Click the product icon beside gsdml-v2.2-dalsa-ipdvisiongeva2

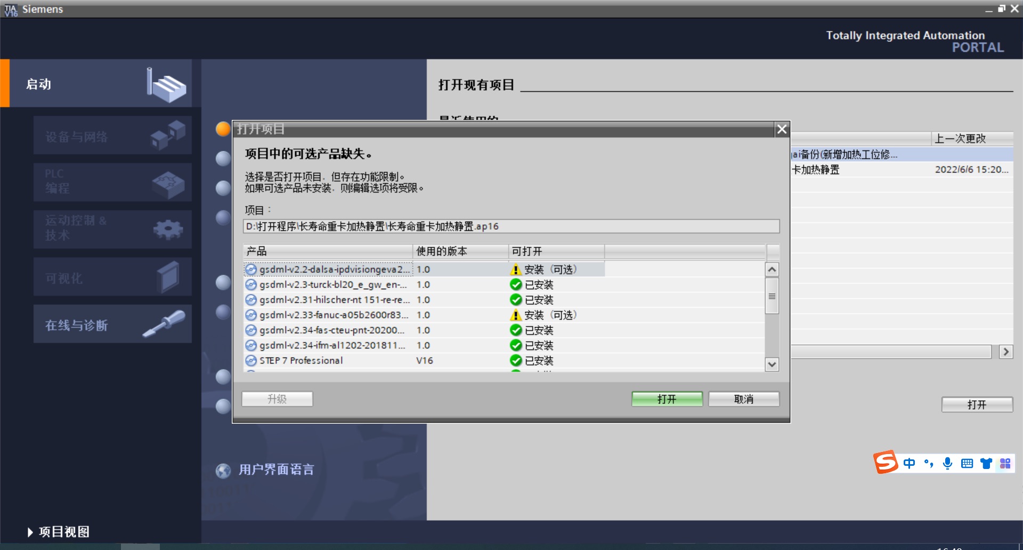coord(251,270)
